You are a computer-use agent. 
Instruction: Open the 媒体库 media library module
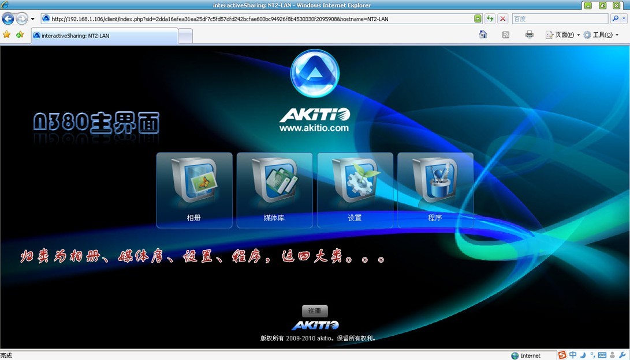tap(274, 190)
